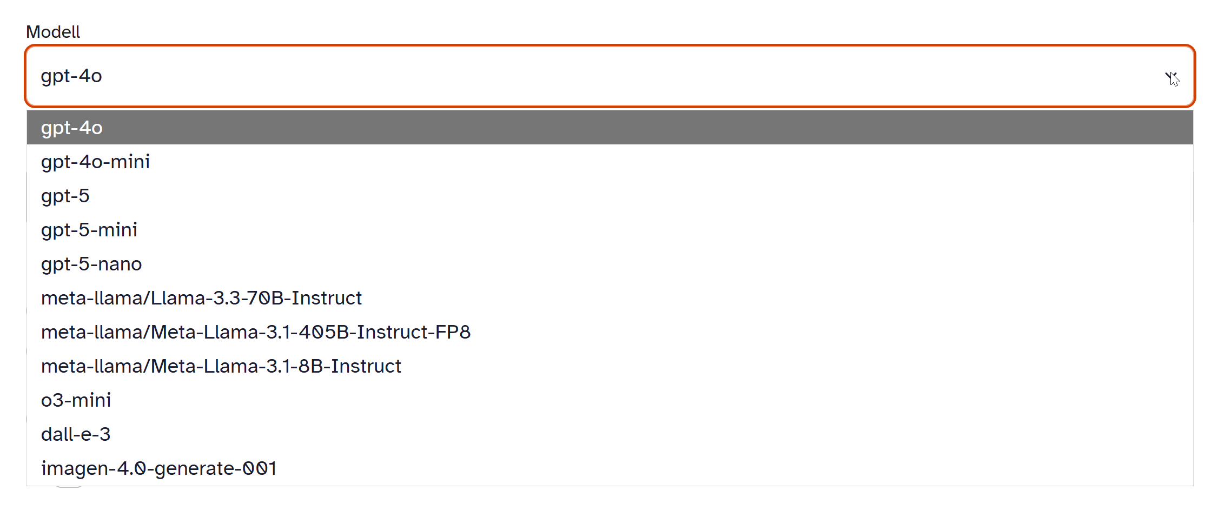This screenshot has width=1218, height=510.
Task: Select imagen-4.0-generate-001 option
Action: point(159,468)
